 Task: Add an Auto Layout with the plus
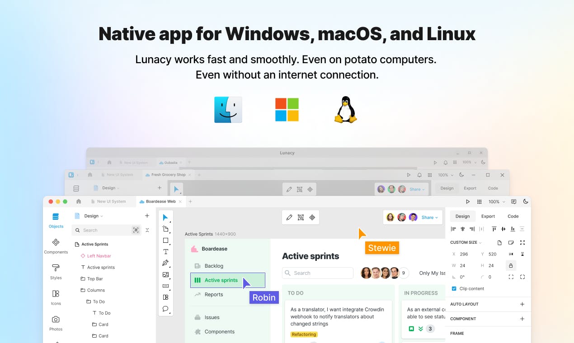522,304
